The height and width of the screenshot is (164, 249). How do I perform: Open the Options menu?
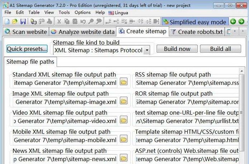click(x=83, y=13)
